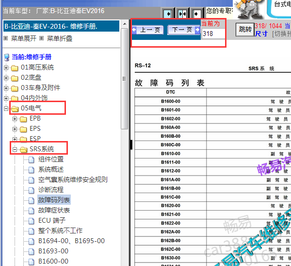Screen dimensions: 291x266
Task: Click DTC cell B161C-00
Action: [171, 197]
